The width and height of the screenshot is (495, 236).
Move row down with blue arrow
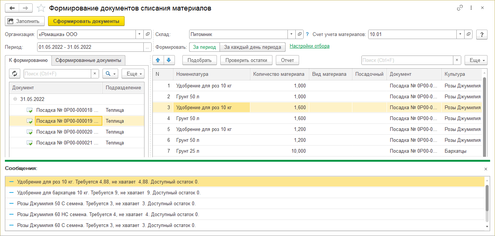169,60
